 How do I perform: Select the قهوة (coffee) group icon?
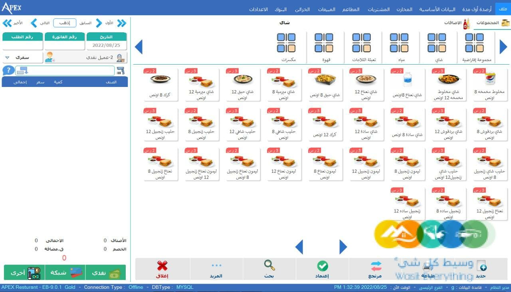coord(324,43)
